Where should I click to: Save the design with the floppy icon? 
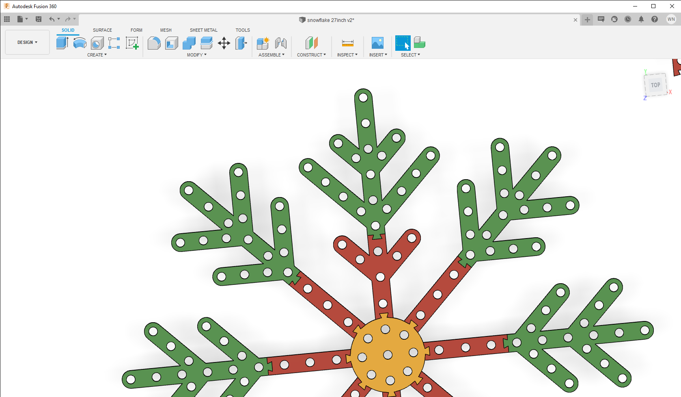39,19
